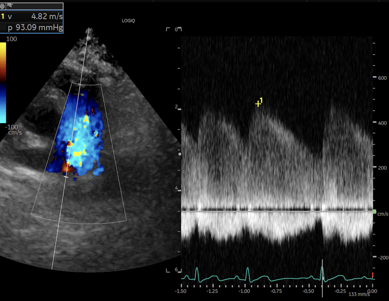Click the LOGIQ label above the image
The width and height of the screenshot is (389, 301).
tap(128, 21)
